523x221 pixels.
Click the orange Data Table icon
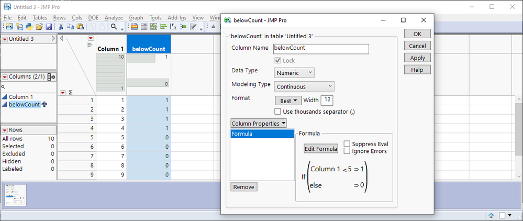pos(135,27)
